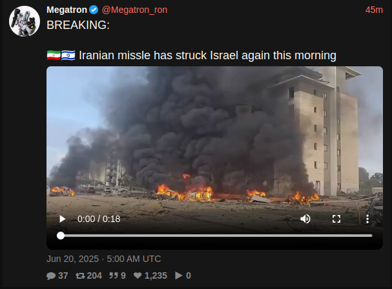Screen dimensions: 392x289
Task: Click the quote marks icon
Action: [114, 275]
